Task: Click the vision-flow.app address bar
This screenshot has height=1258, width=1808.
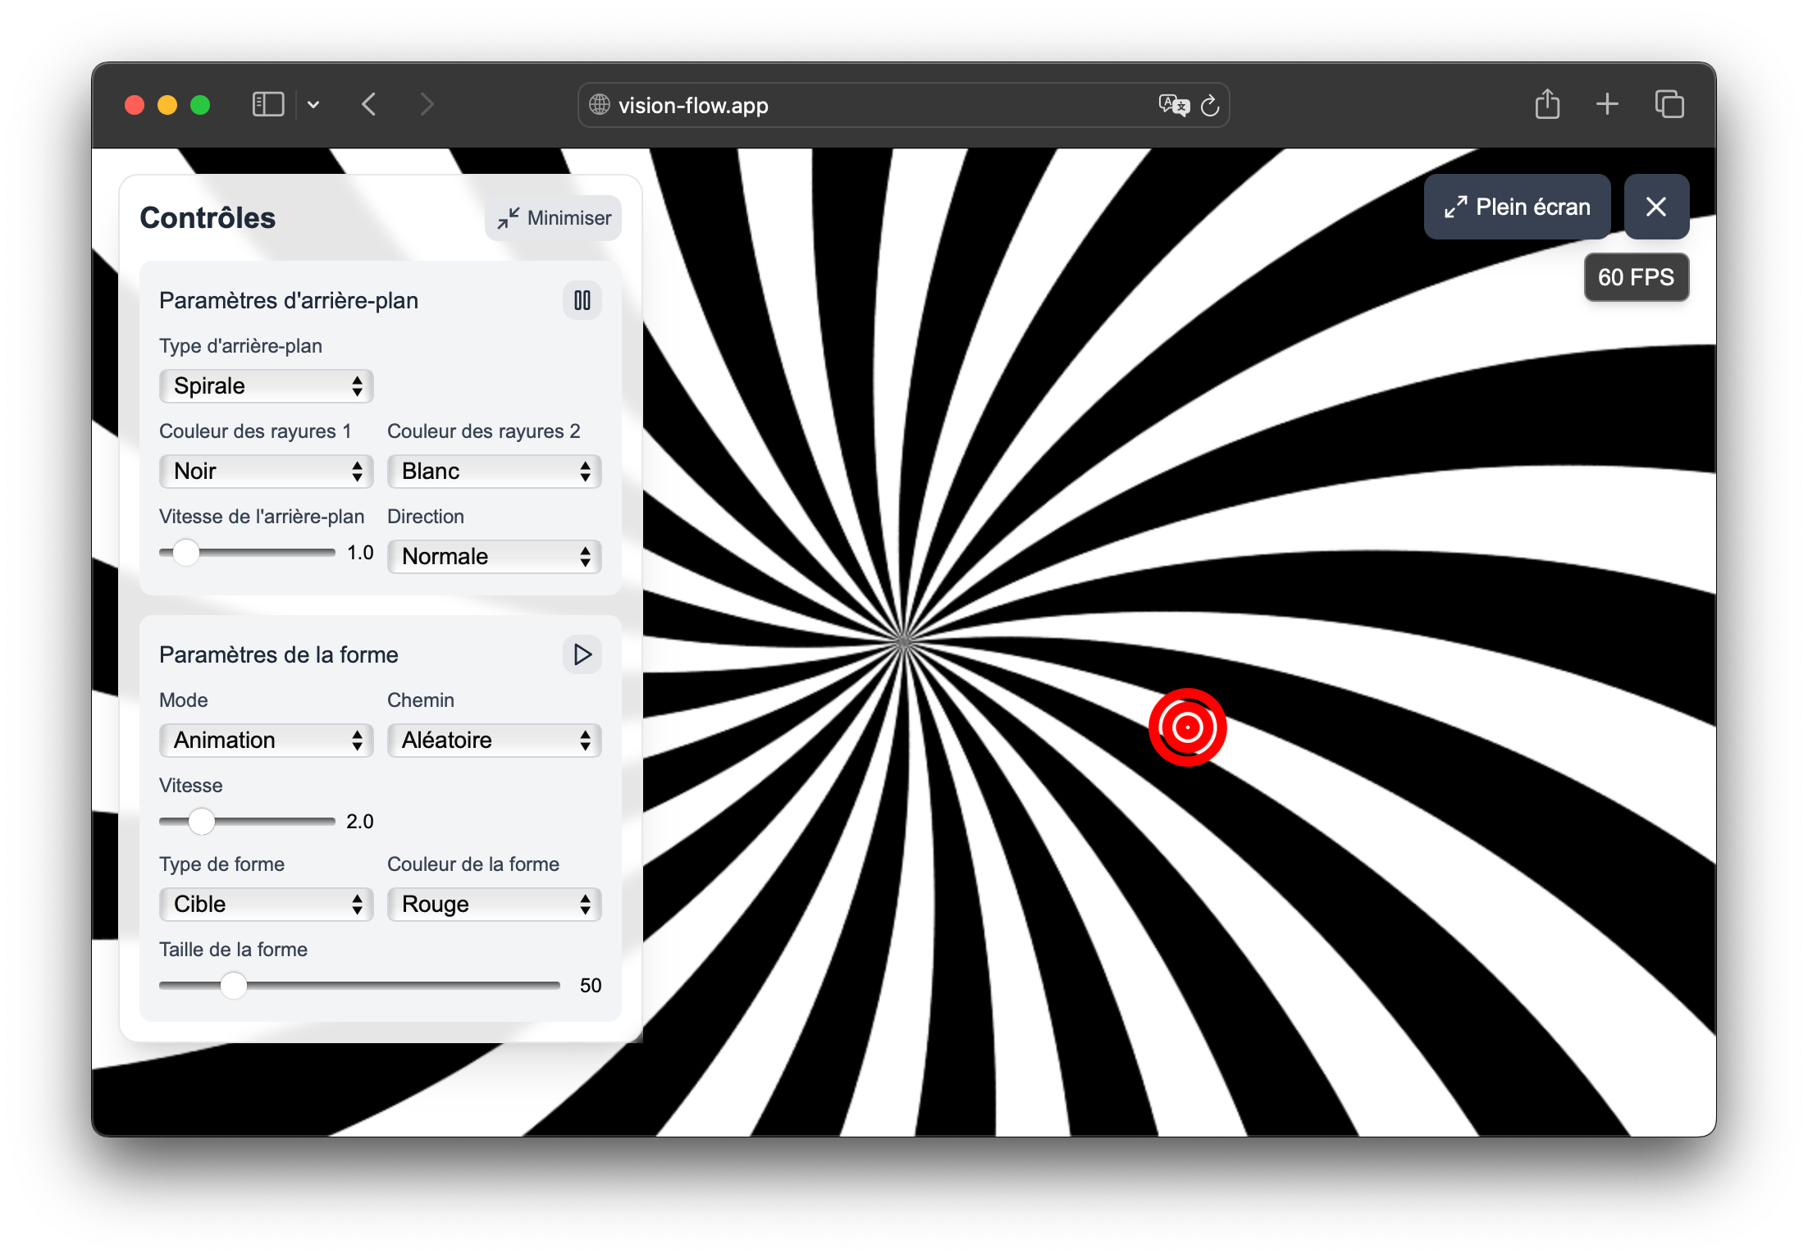Action: (x=861, y=106)
